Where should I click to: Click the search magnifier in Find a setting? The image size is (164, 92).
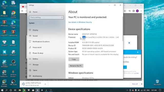tap(62, 17)
